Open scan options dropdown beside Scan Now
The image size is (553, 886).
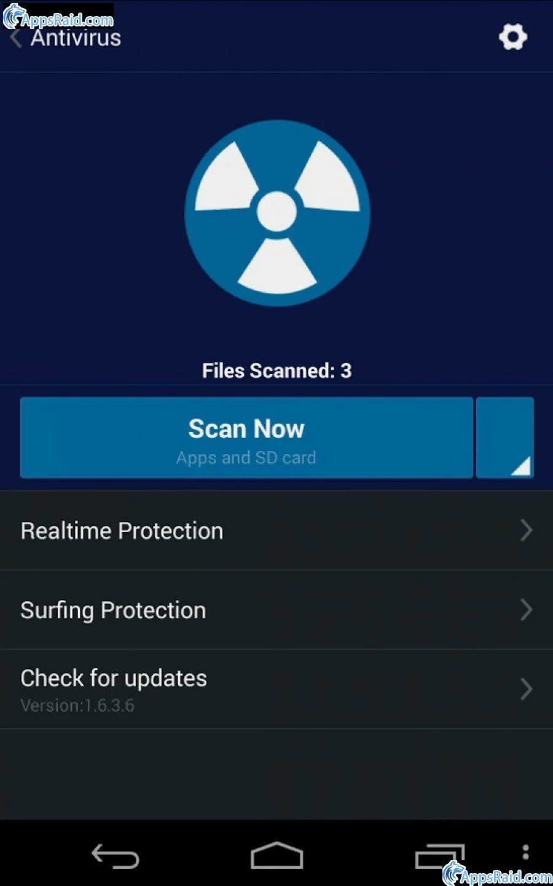pos(505,437)
